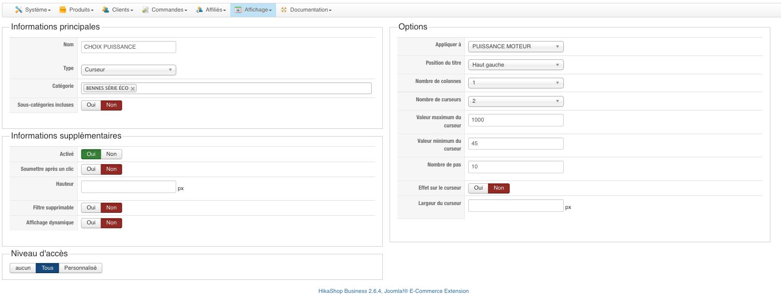Click the Système tools icon
The width and height of the screenshot is (781, 304).
19,10
